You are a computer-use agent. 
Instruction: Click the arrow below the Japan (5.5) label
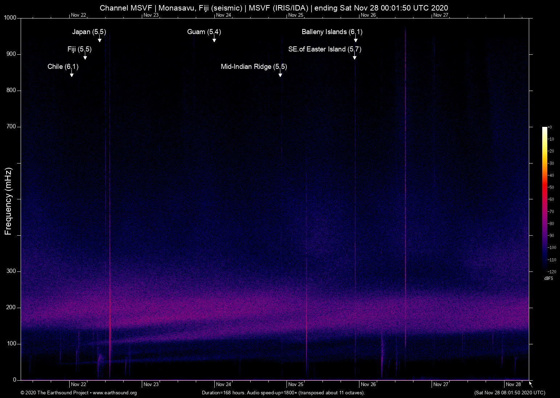point(100,39)
